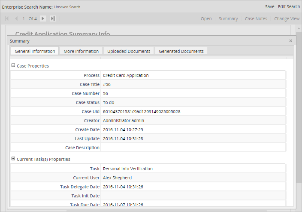Select the General Information tab
This screenshot has height=212, width=302.
click(x=35, y=51)
